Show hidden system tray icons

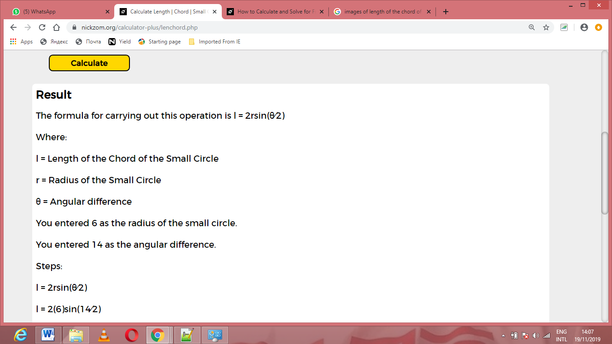[503, 335]
